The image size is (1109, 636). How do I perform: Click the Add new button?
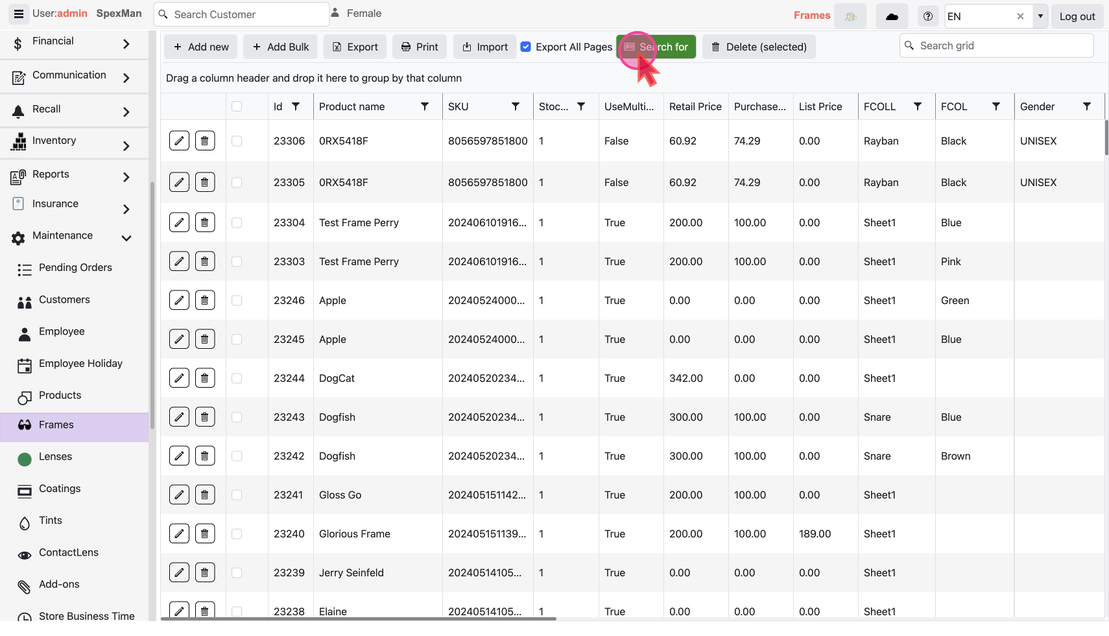[x=201, y=47]
